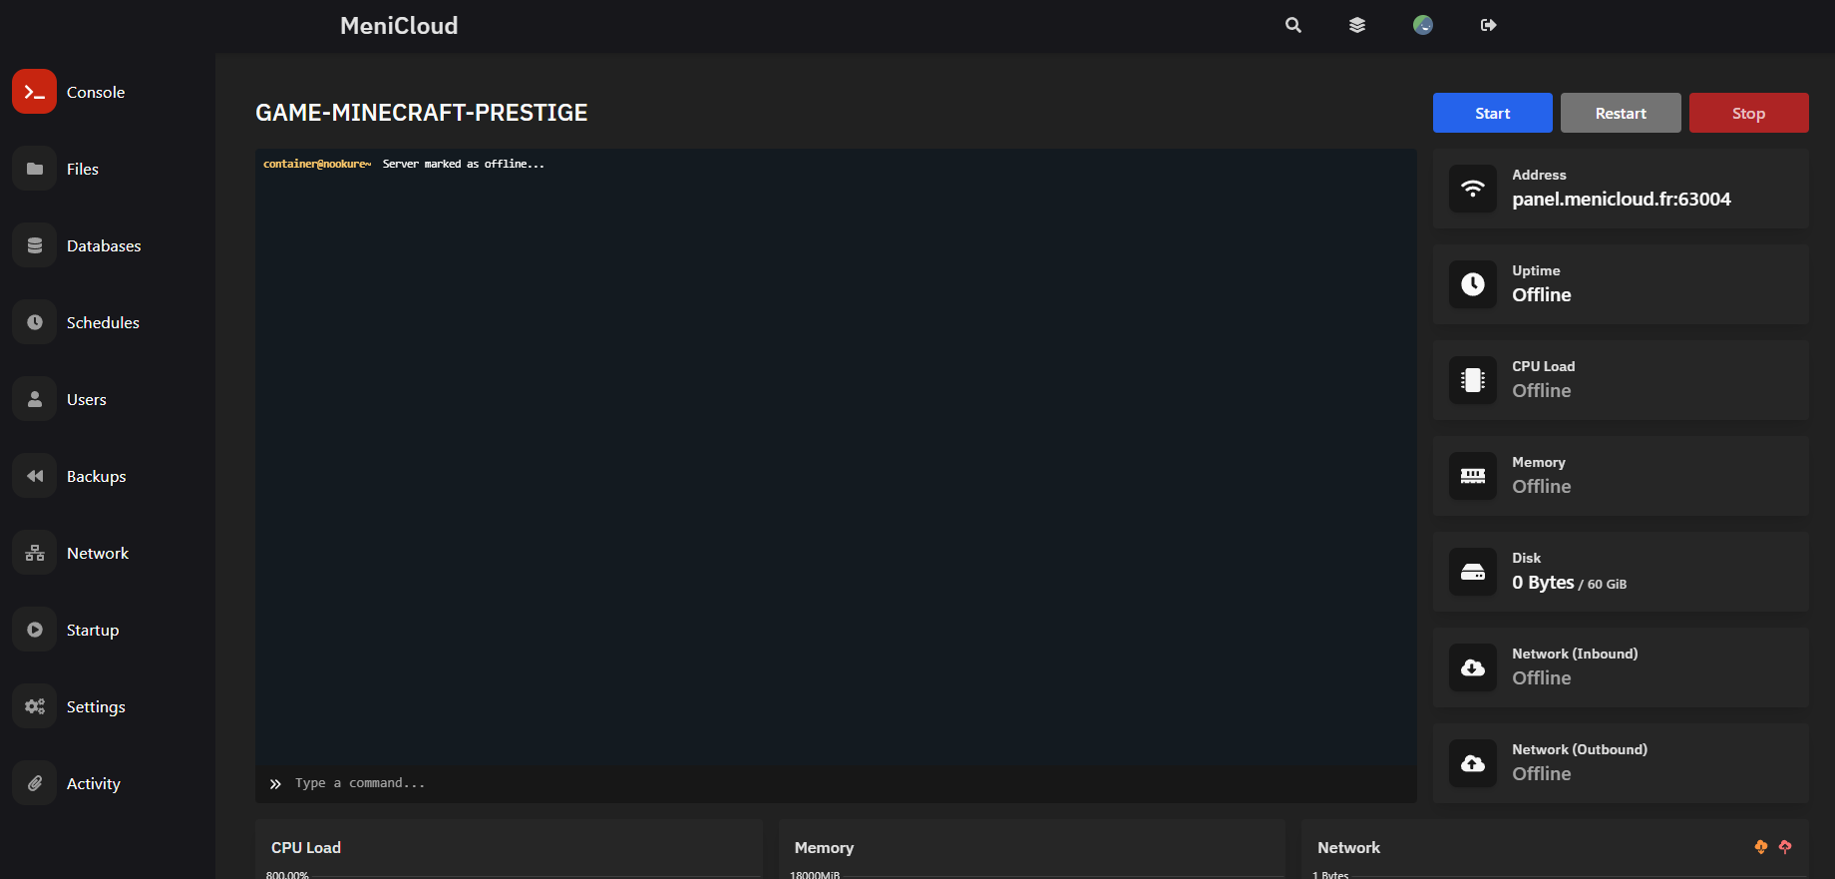Click the console output area

pos(836,458)
